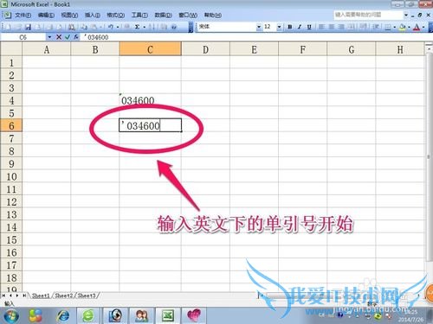Image resolution: width=433 pixels, height=324 pixels.
Task: Click the Align Left icon
Action: [321, 27]
